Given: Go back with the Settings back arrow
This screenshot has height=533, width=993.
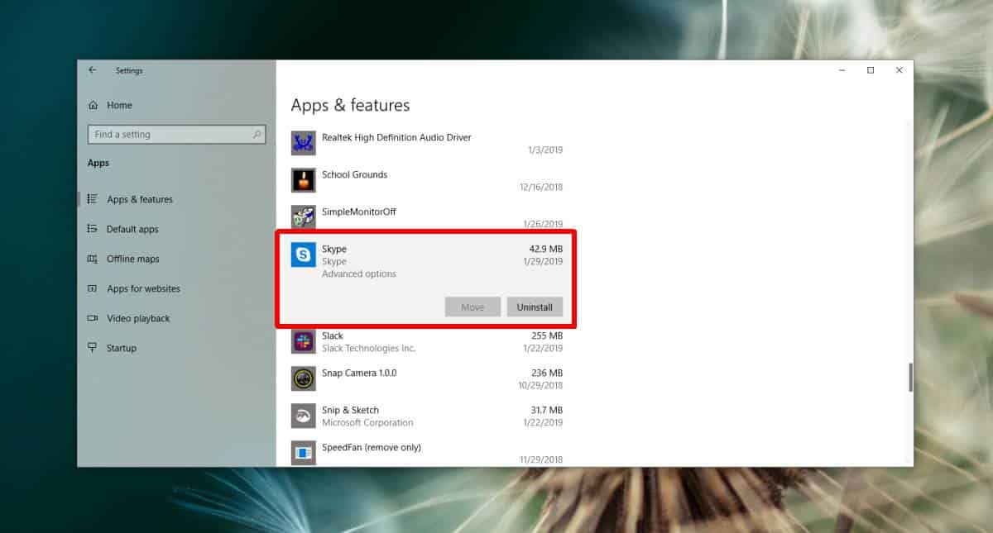Looking at the screenshot, I should coord(92,70).
